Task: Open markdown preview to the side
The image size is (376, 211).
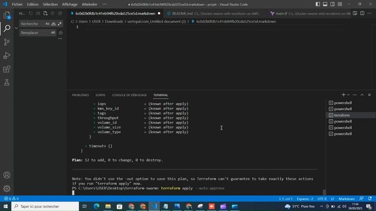Action: tap(355, 13)
